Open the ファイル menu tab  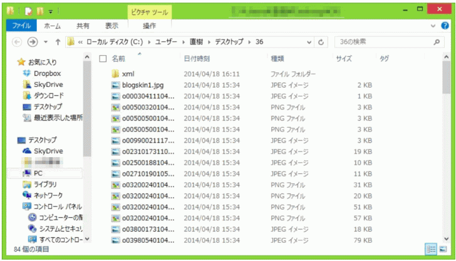22,26
